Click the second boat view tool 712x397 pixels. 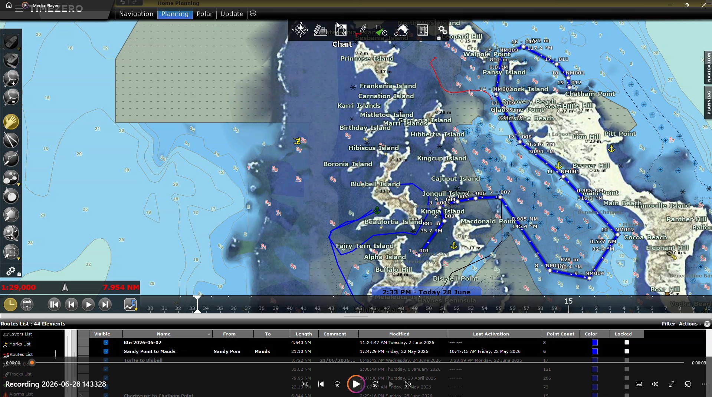tap(11, 60)
